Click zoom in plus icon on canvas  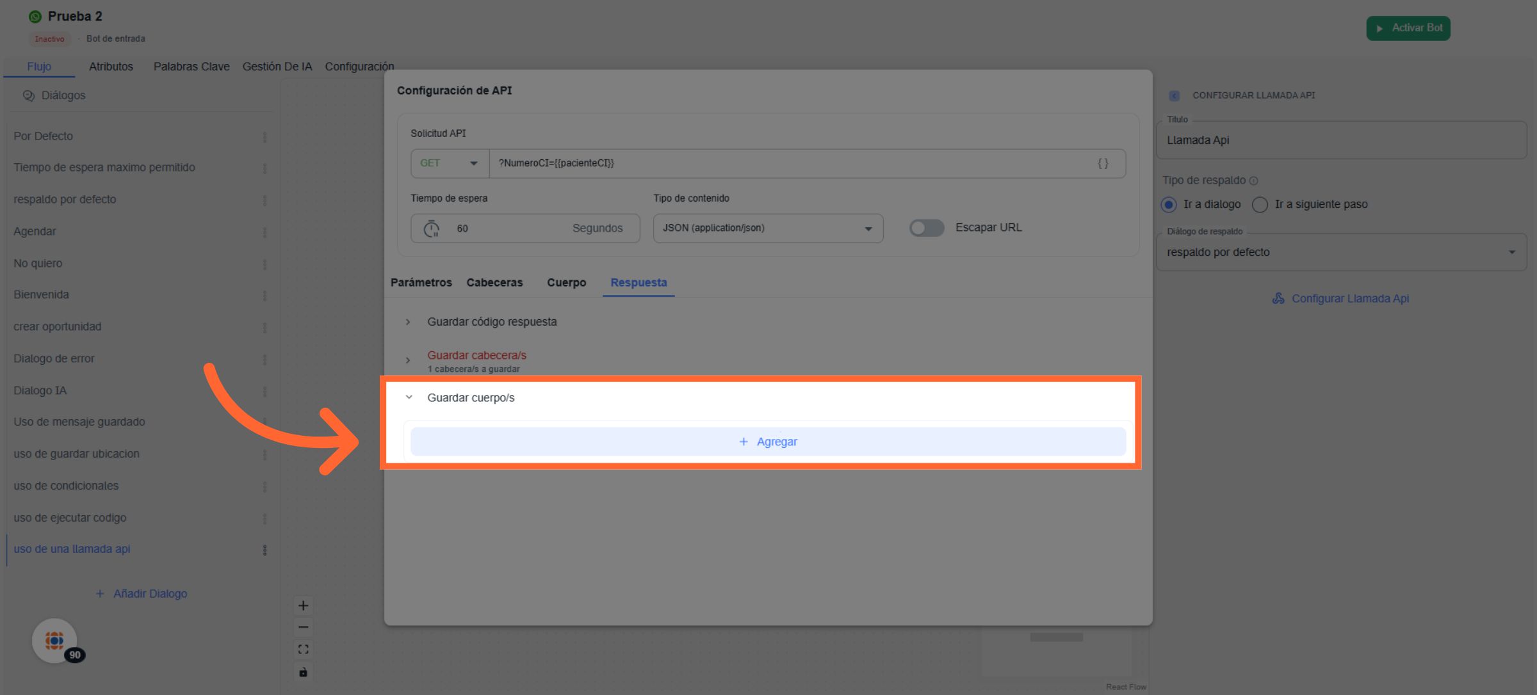[x=303, y=605]
